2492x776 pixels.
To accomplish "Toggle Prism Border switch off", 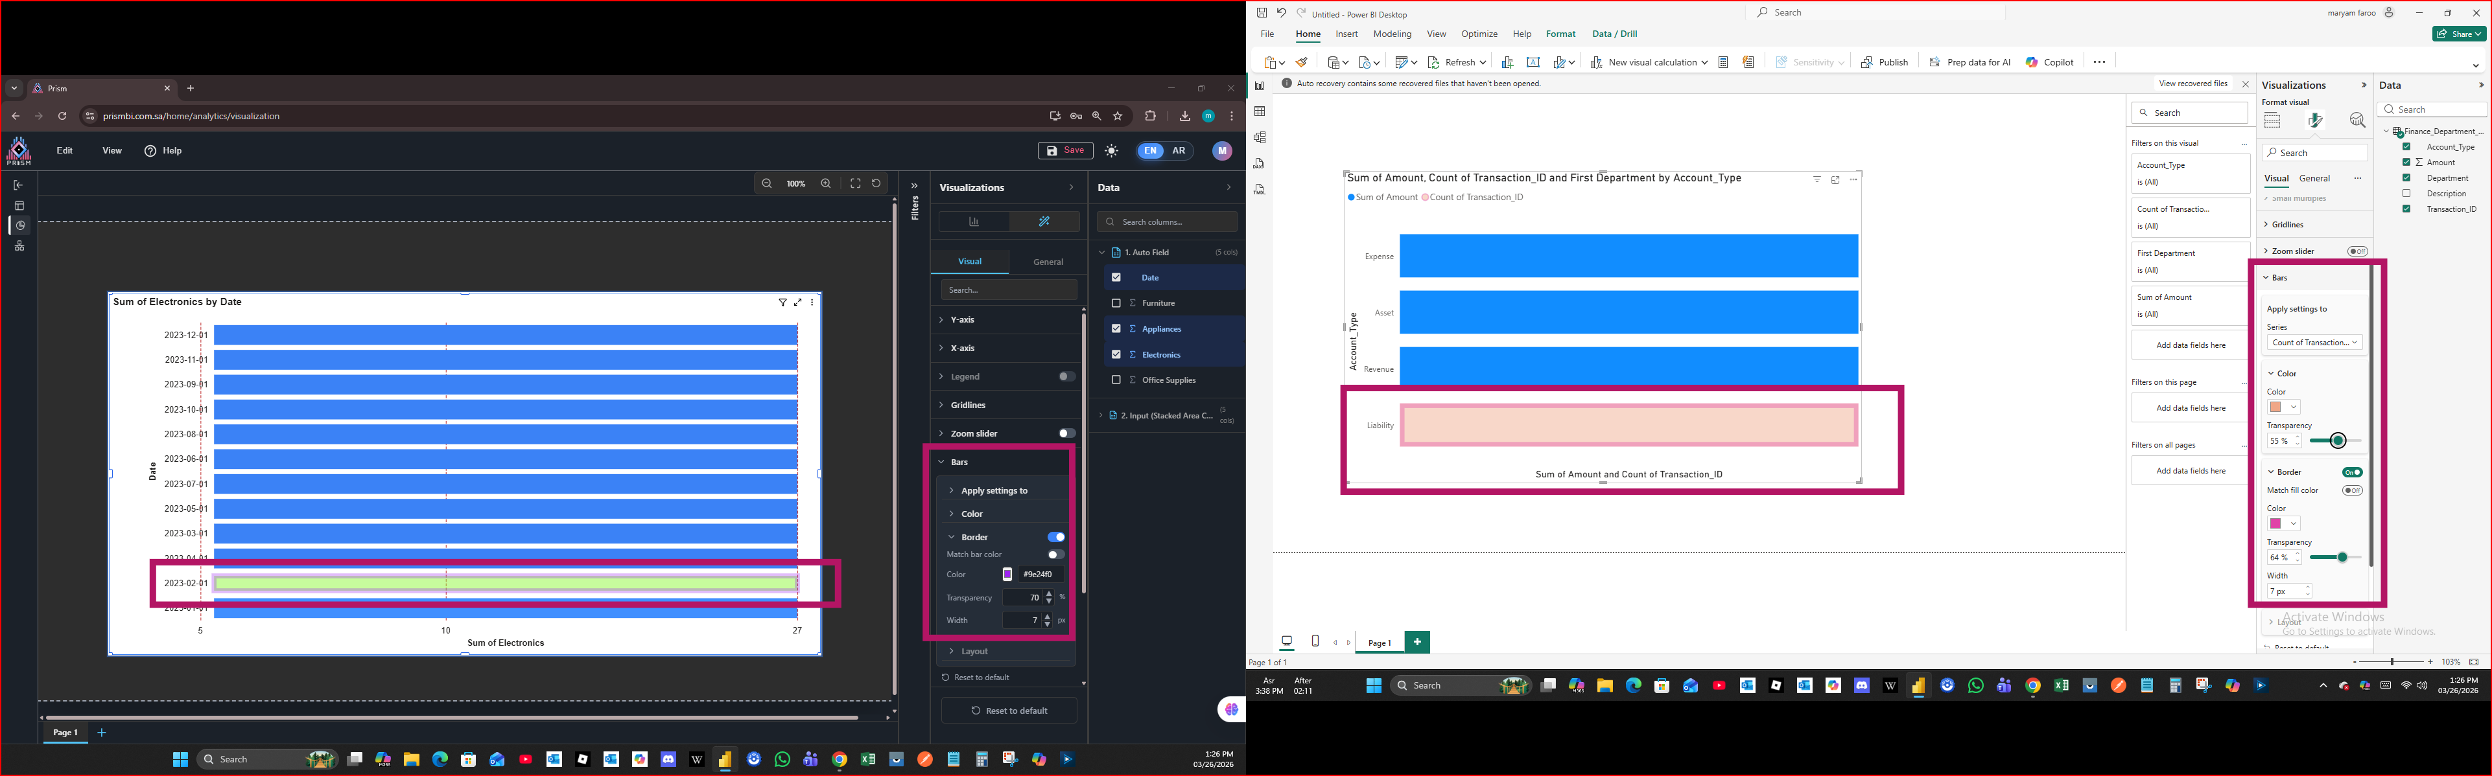I will point(1057,537).
